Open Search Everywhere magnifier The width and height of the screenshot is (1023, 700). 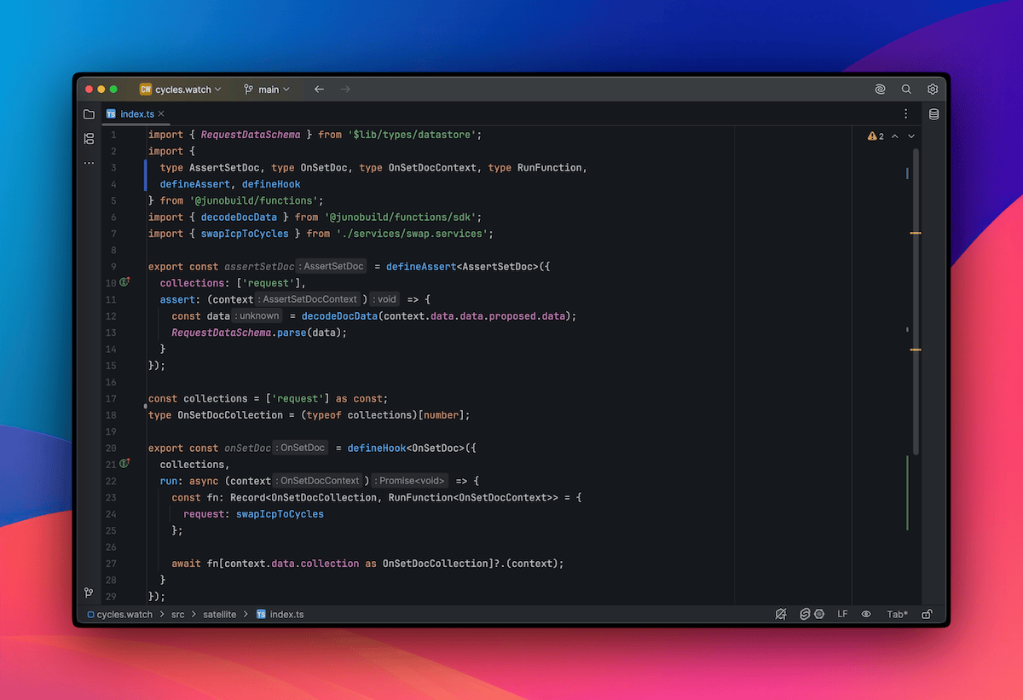tap(906, 90)
